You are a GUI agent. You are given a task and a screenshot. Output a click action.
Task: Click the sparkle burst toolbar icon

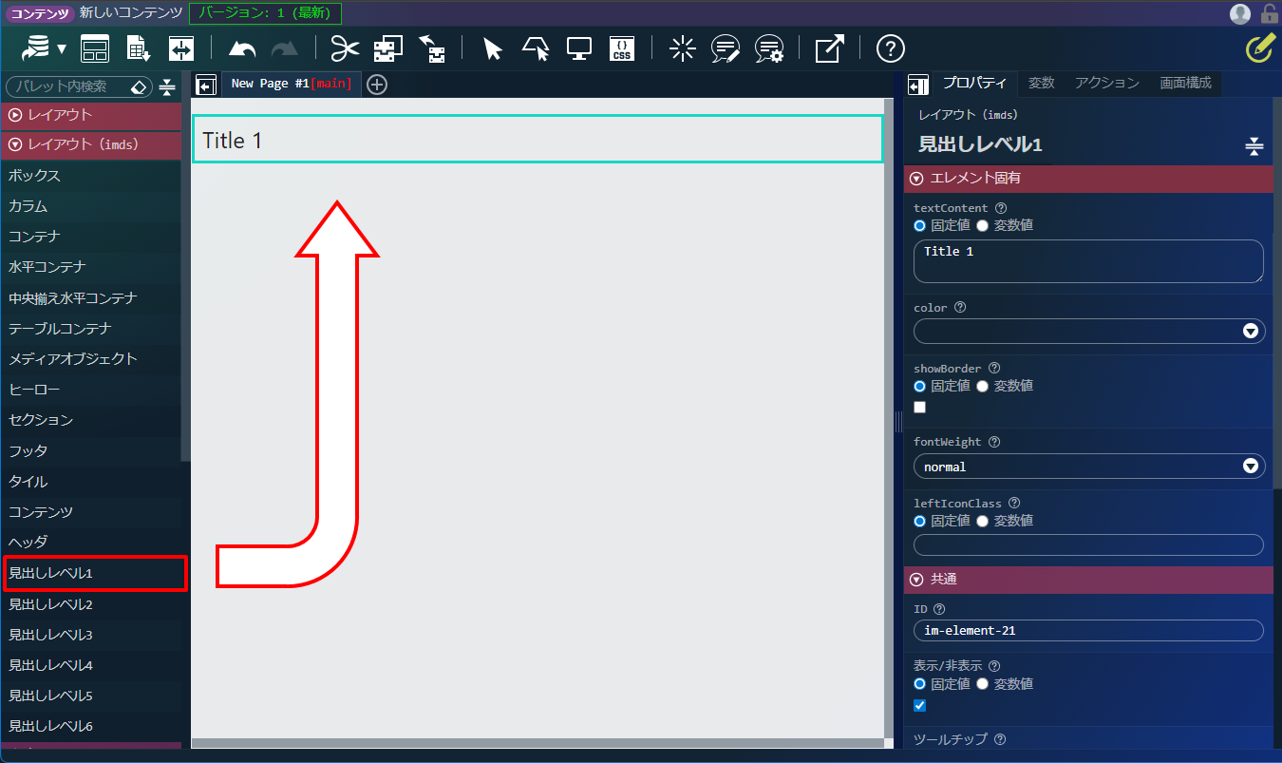[x=683, y=48]
